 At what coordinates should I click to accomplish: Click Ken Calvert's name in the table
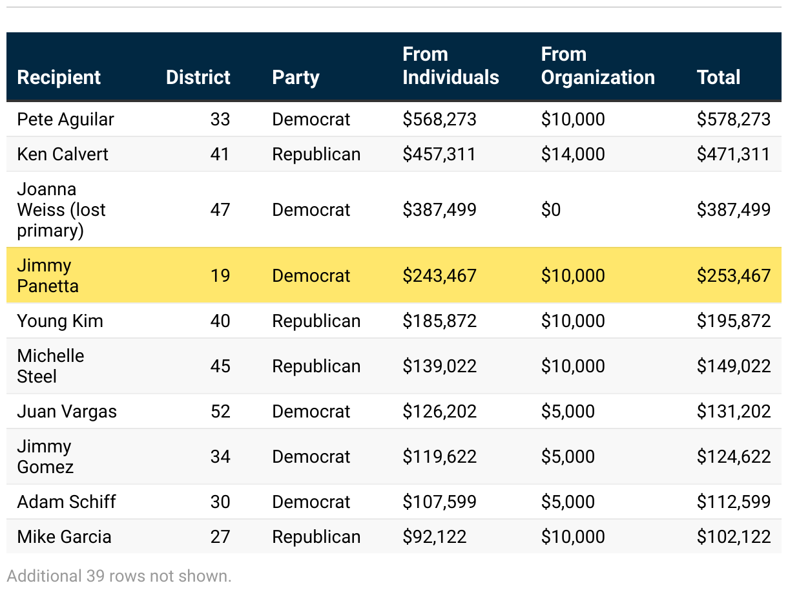[x=63, y=154]
